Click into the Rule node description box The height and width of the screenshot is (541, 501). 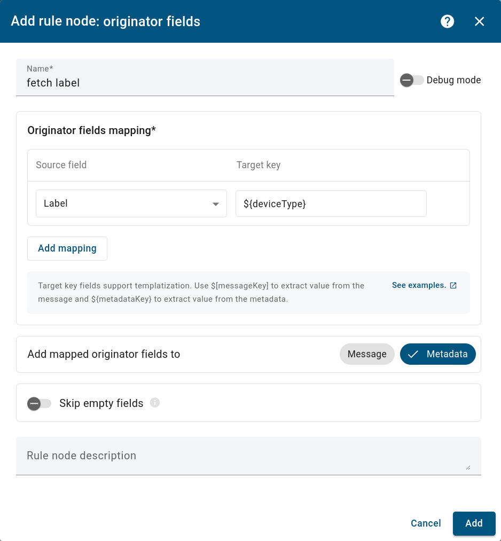tap(248, 456)
